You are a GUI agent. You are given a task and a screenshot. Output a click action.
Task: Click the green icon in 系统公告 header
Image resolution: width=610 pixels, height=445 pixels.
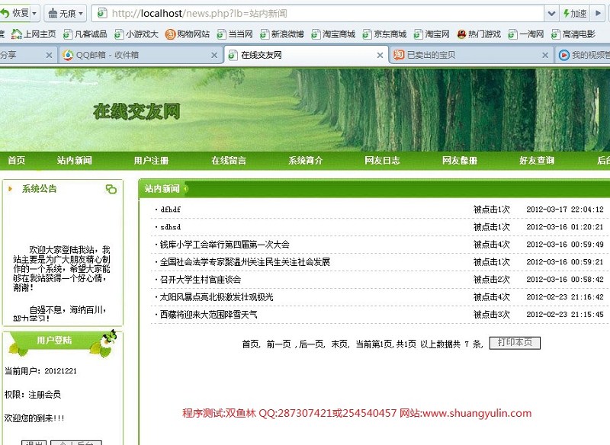point(111,189)
